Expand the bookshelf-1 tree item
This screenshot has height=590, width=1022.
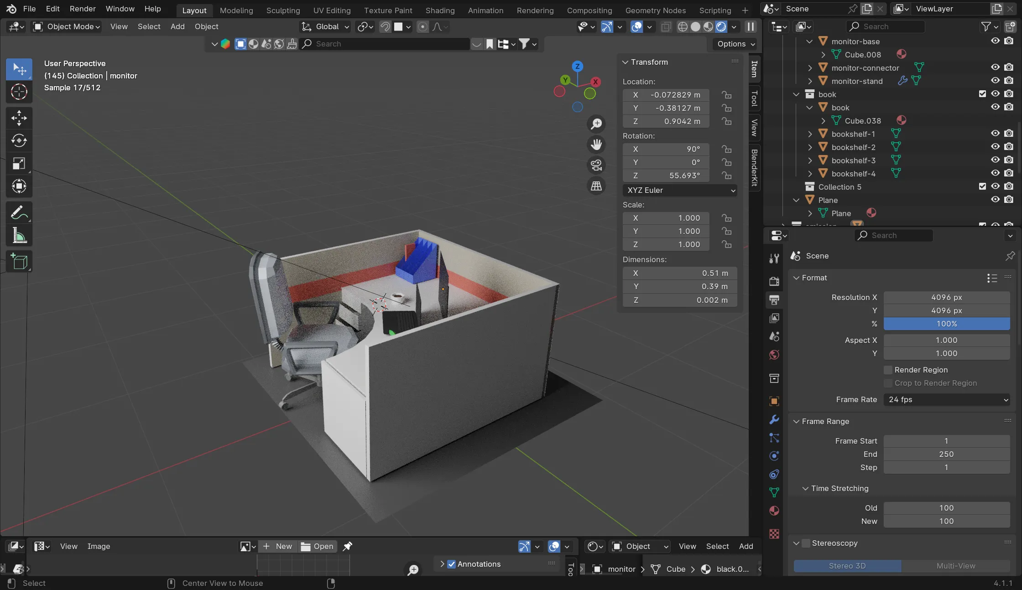(810, 134)
